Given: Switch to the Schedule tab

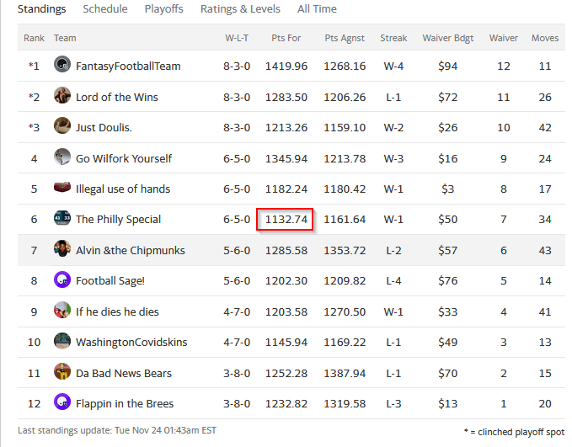Looking at the screenshot, I should pos(105,9).
